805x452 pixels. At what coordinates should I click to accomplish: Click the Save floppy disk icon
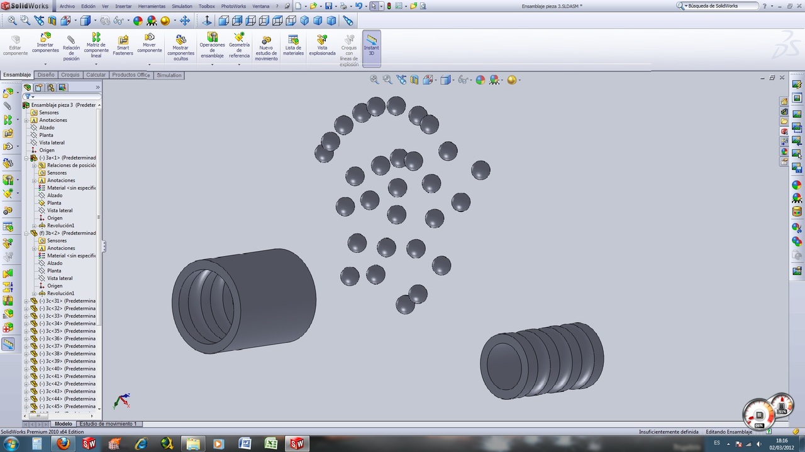point(328,6)
